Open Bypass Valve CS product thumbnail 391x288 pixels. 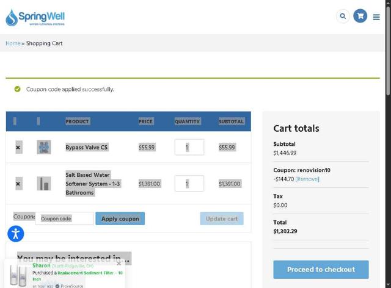coord(44,147)
